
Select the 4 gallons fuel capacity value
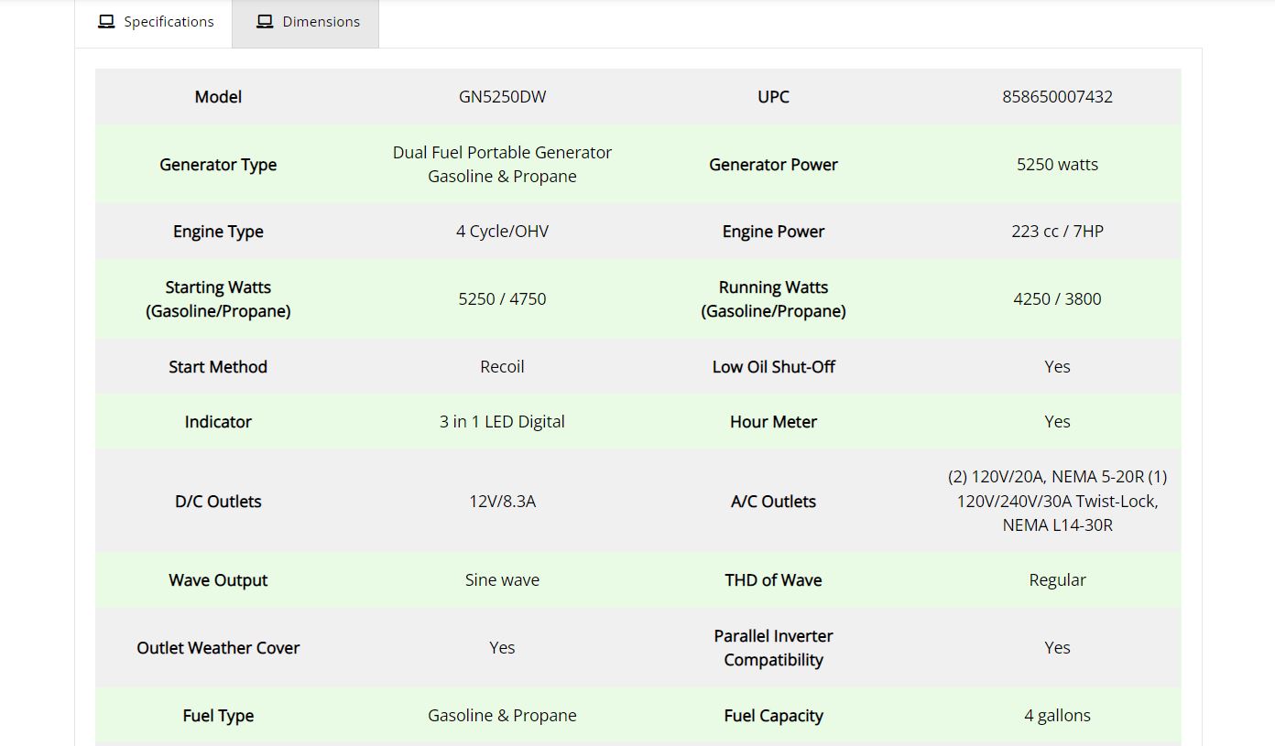point(1057,716)
